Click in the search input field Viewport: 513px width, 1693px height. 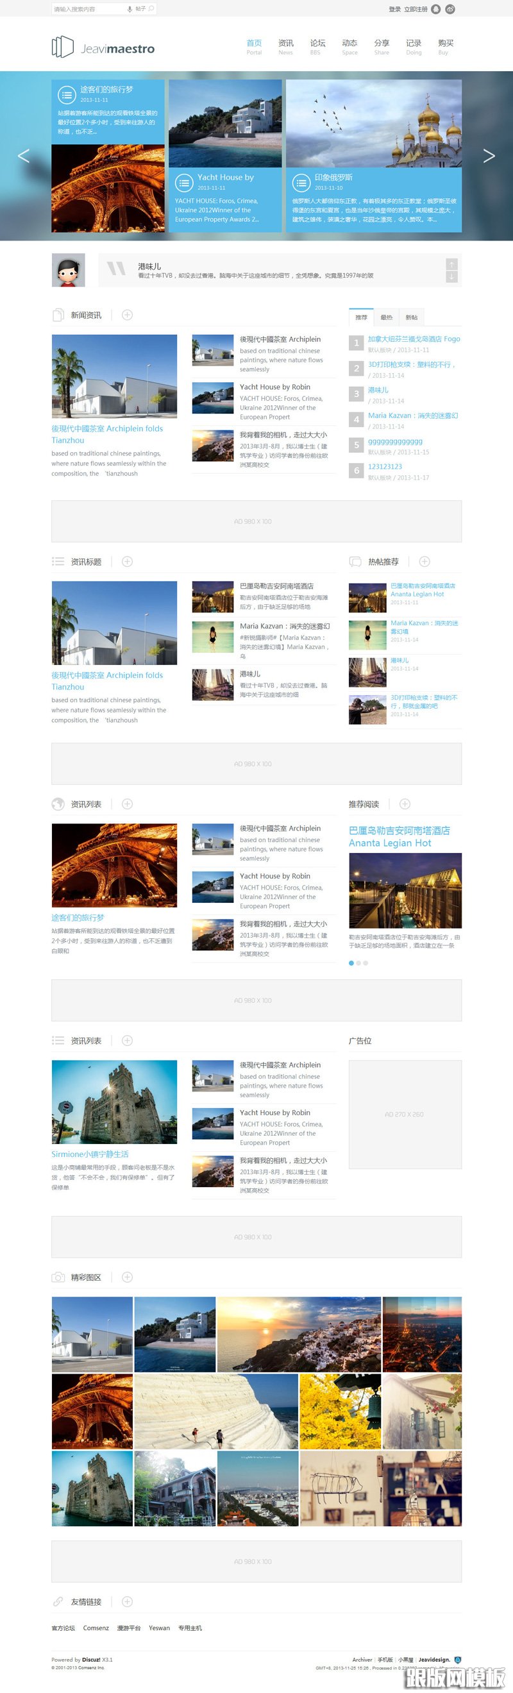pyautogui.click(x=85, y=9)
